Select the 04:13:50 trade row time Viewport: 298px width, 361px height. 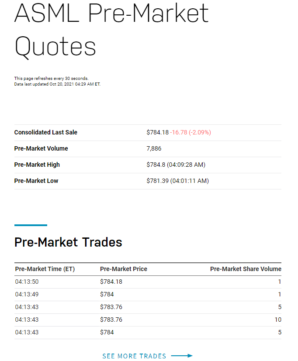pyautogui.click(x=27, y=282)
